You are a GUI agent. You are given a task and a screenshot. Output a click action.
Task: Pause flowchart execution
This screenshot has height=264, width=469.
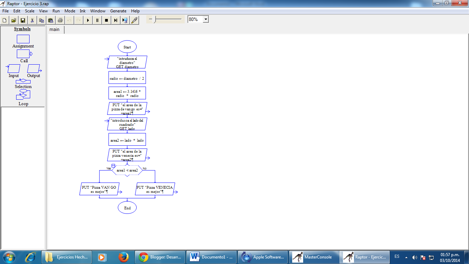click(98, 20)
